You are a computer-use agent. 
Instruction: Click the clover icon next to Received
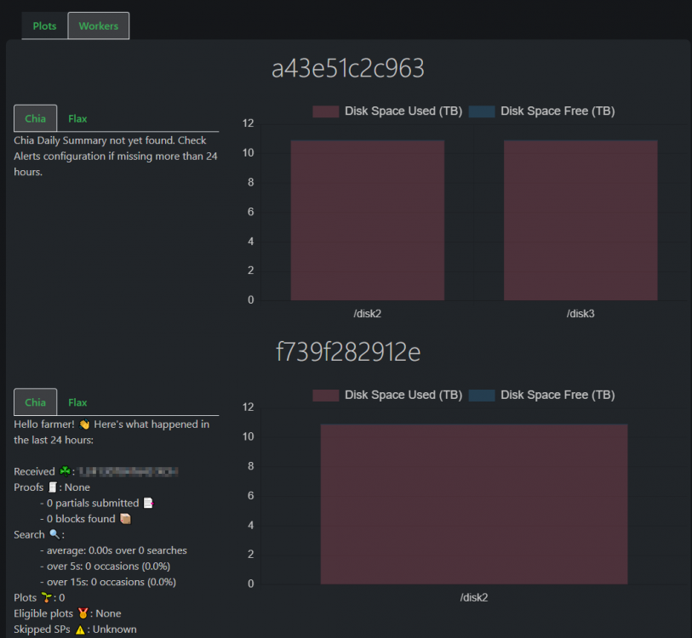(65, 471)
